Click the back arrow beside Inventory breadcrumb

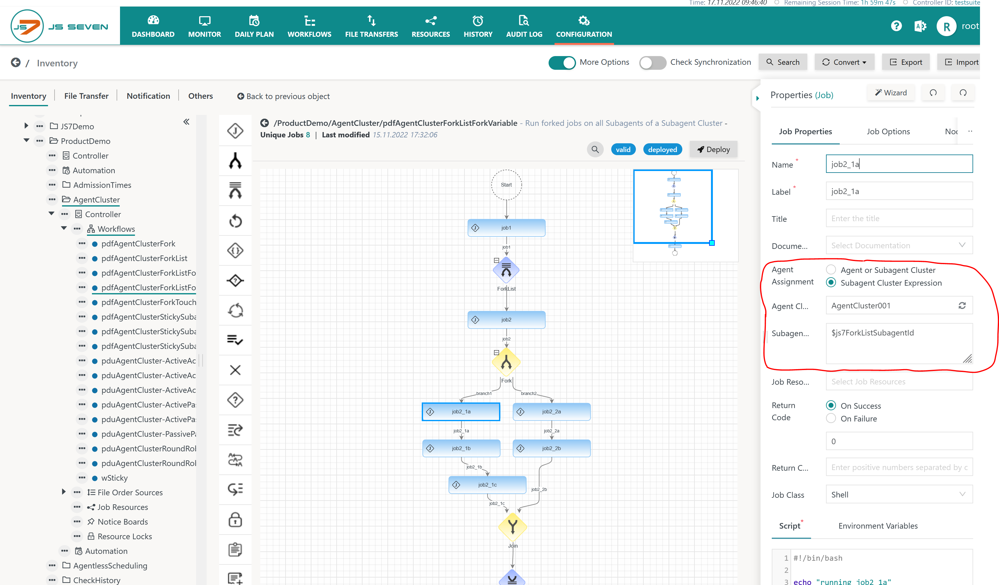tap(16, 63)
